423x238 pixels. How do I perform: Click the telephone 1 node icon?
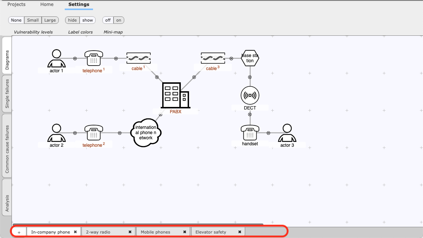click(x=94, y=58)
